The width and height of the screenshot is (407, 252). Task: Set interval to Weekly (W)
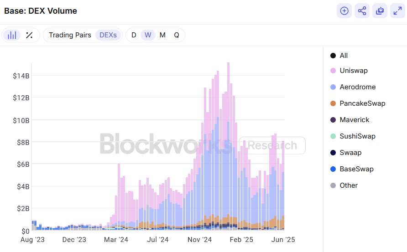(148, 35)
